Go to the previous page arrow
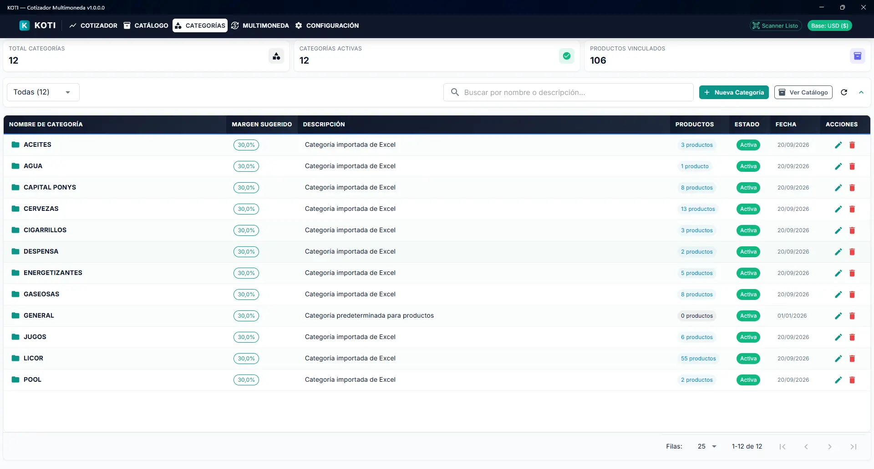This screenshot has width=874, height=469. [x=806, y=447]
